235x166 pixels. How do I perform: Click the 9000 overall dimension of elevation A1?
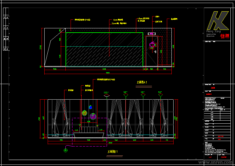click(x=108, y=73)
